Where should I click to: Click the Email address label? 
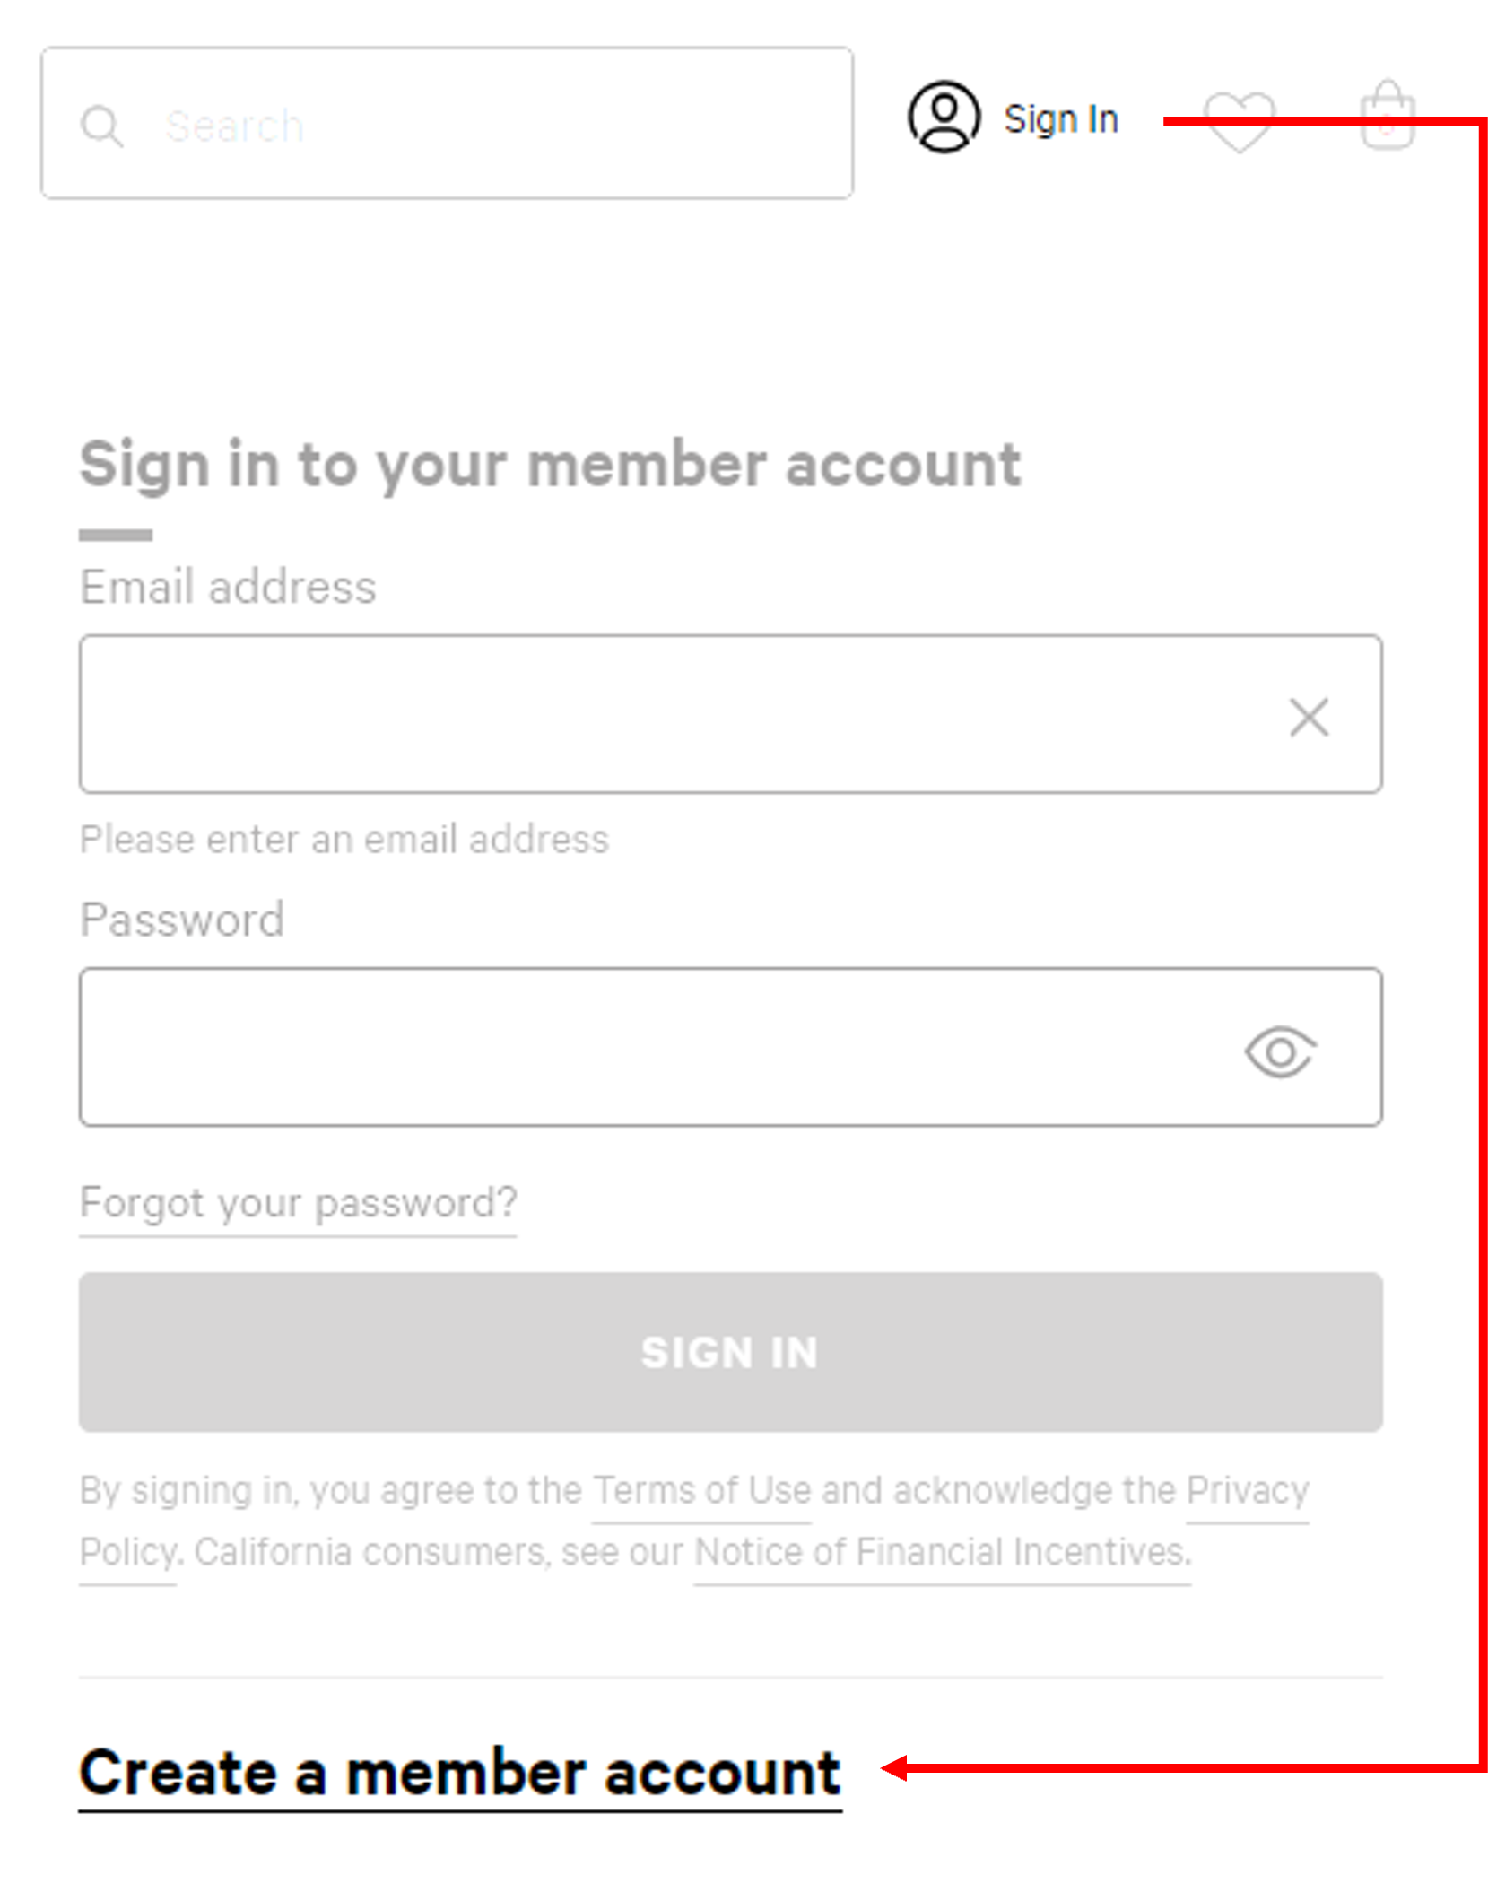tap(228, 588)
